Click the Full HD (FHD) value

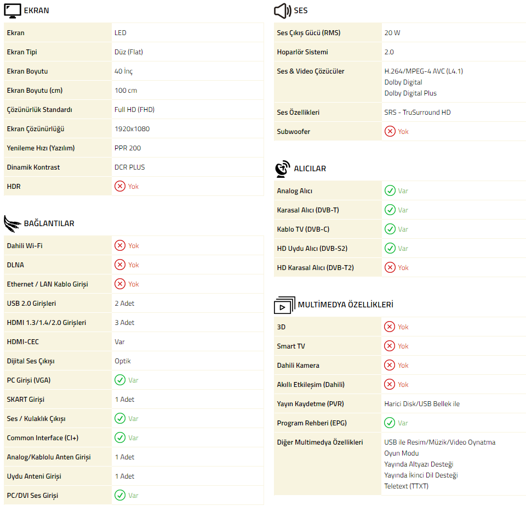[134, 109]
